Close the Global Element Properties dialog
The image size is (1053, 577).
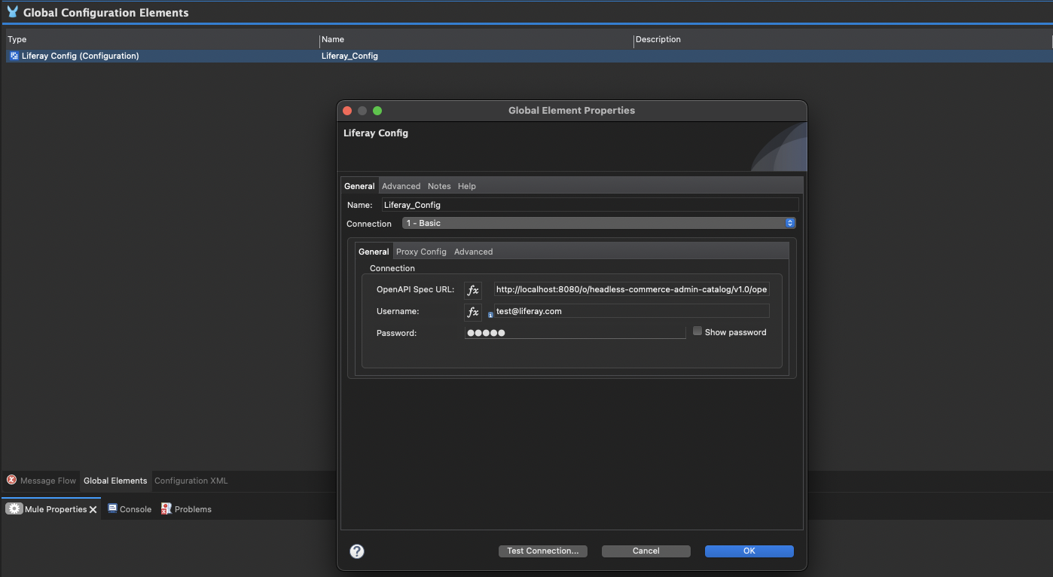(x=347, y=111)
